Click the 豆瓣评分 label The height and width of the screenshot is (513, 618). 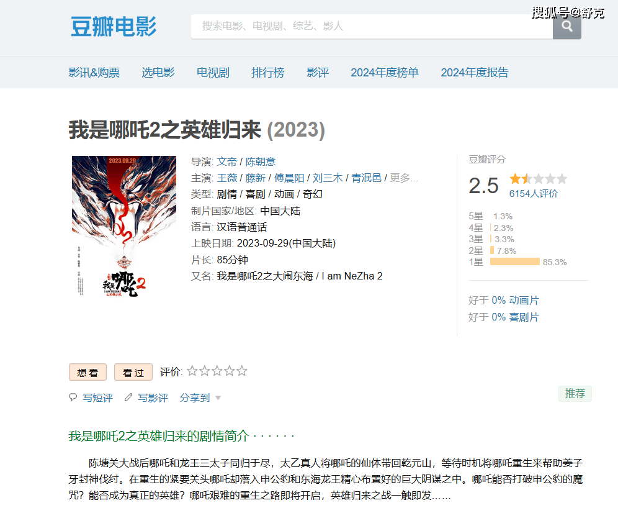tap(486, 160)
